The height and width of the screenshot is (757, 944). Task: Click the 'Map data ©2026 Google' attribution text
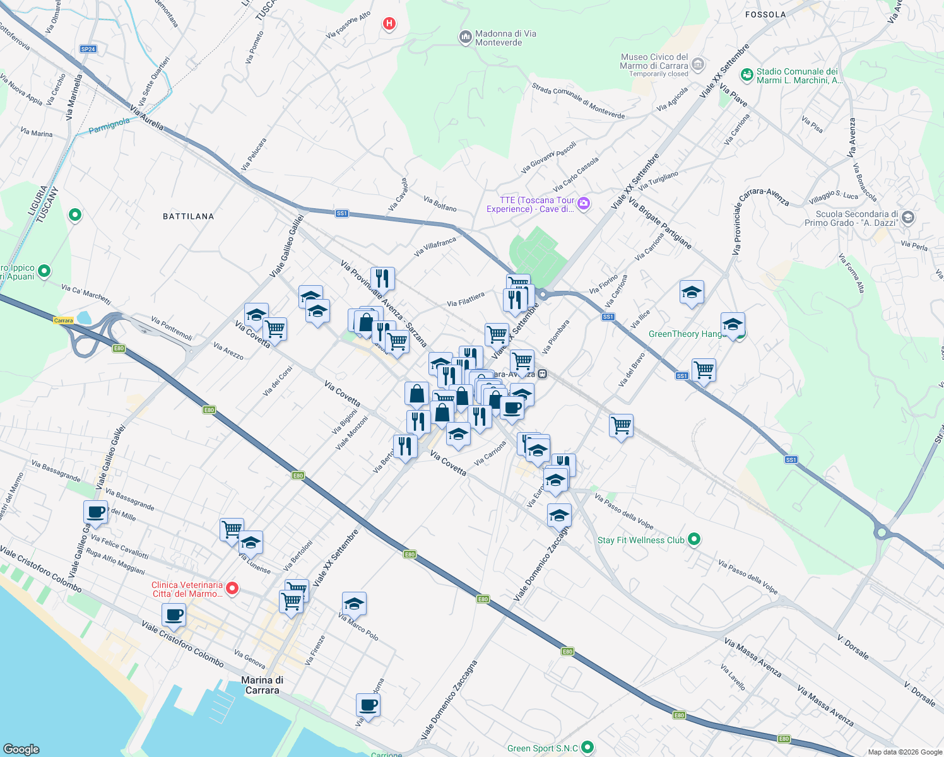pos(904,751)
